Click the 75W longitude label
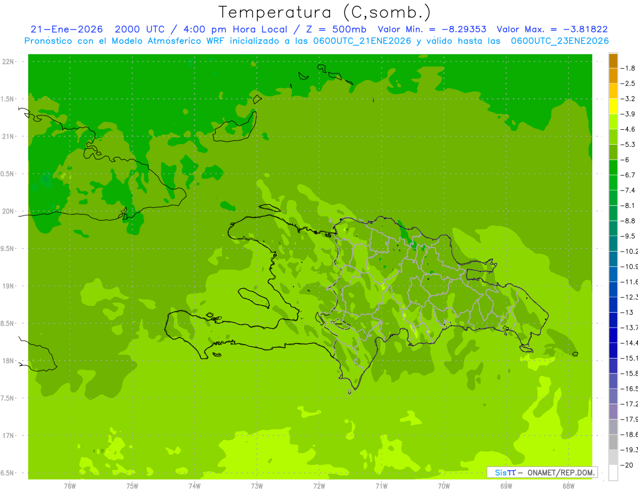638x493 pixels. [x=132, y=486]
